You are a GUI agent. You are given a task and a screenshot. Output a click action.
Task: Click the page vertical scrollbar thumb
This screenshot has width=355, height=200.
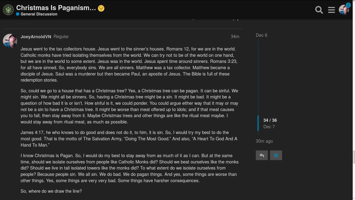tap(354, 157)
